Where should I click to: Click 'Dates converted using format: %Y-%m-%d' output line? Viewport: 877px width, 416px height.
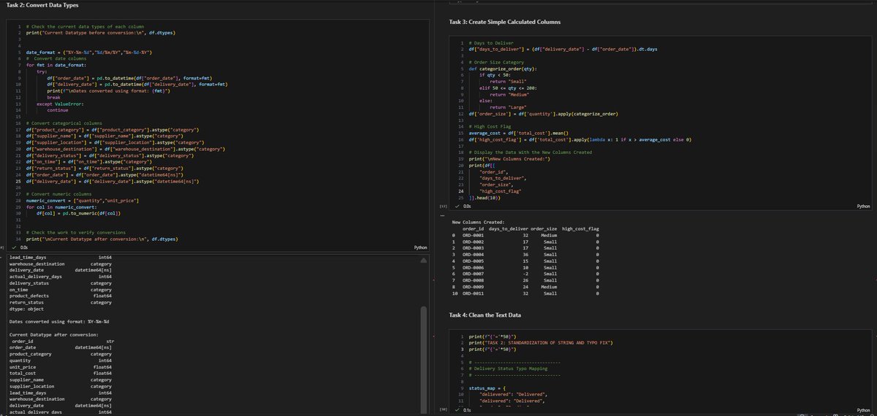tap(58, 321)
